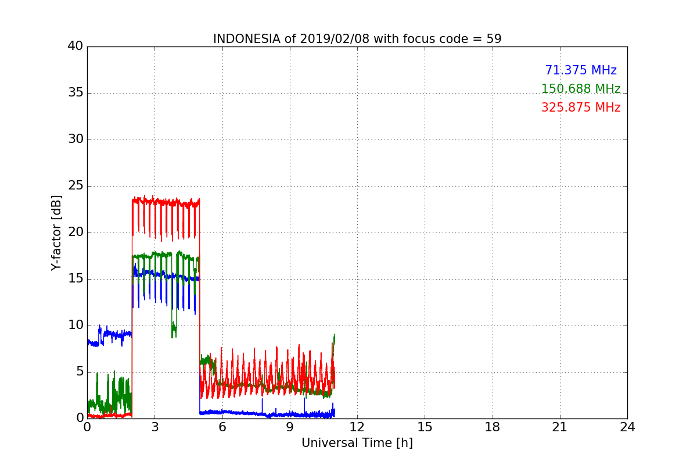Click the x-axis tick value 3
This screenshot has height=465, width=697.
pyautogui.click(x=155, y=427)
